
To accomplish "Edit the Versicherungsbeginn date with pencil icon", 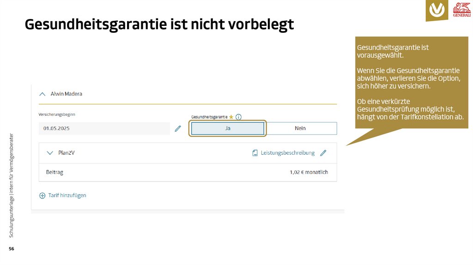I will click(x=178, y=128).
